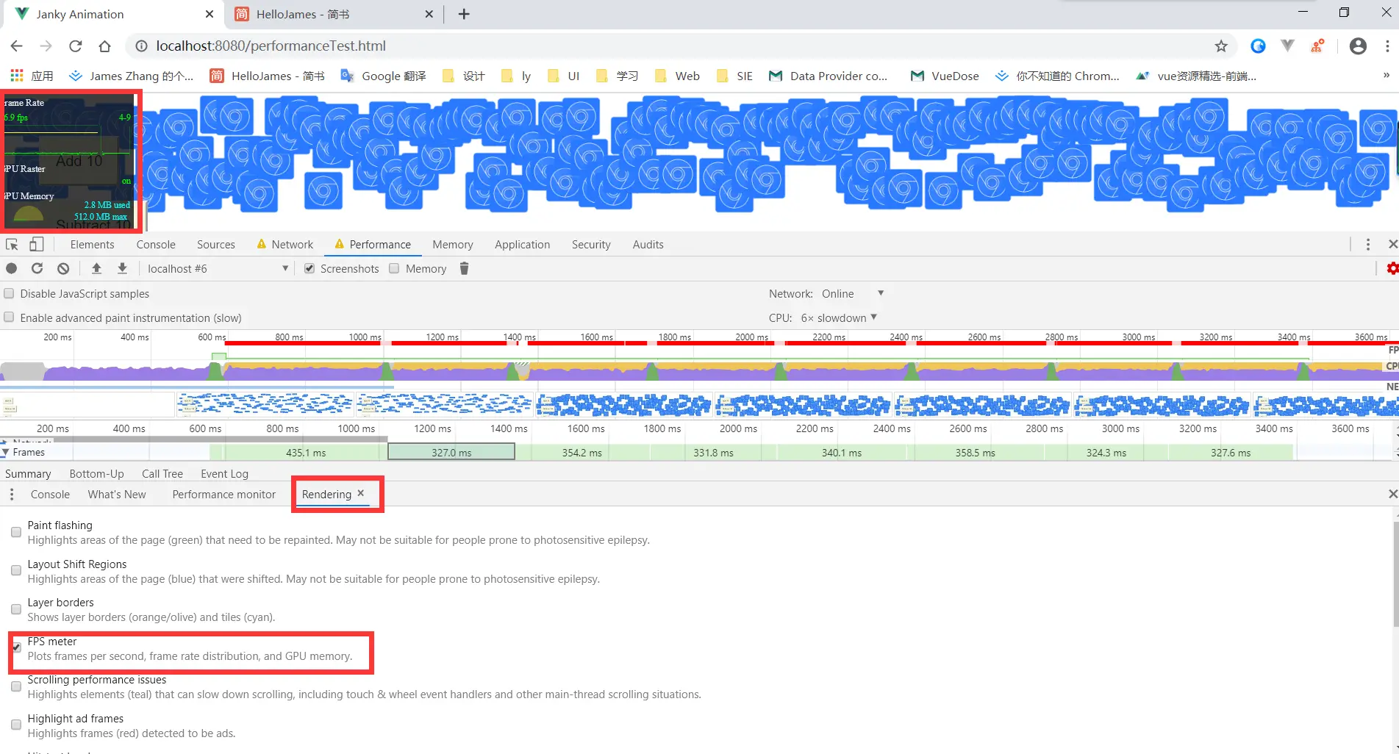Open the Data Provider bookmark
This screenshot has height=754, width=1399.
[828, 76]
